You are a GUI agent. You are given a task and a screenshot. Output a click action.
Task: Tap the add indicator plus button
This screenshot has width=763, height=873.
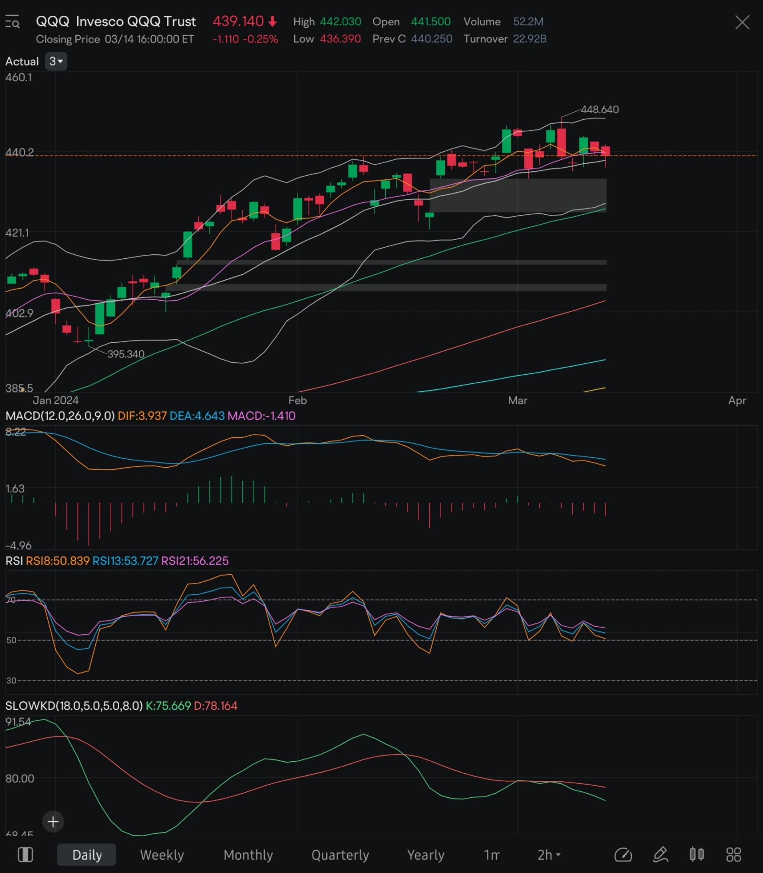click(x=53, y=821)
